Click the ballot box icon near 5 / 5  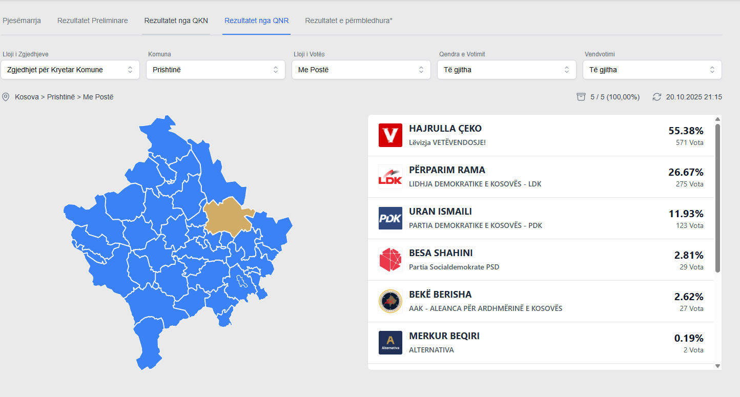coord(581,97)
